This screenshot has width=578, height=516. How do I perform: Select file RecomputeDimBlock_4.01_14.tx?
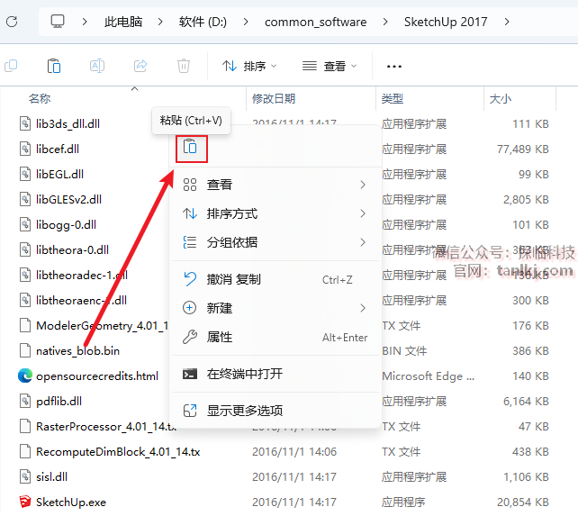pyautogui.click(x=118, y=452)
